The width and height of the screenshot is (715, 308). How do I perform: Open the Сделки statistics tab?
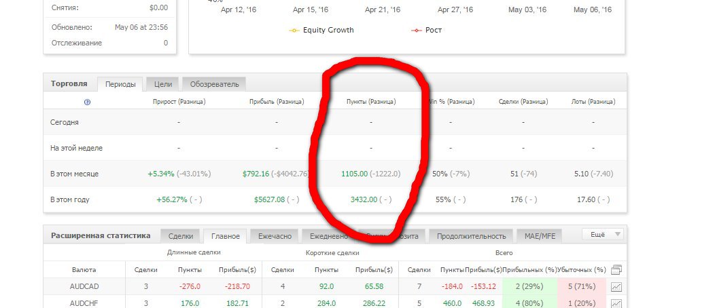coord(181,236)
